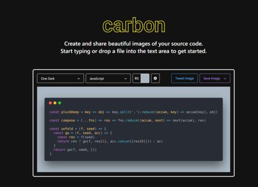Expand the Save Image chevron arrow

coord(225,79)
